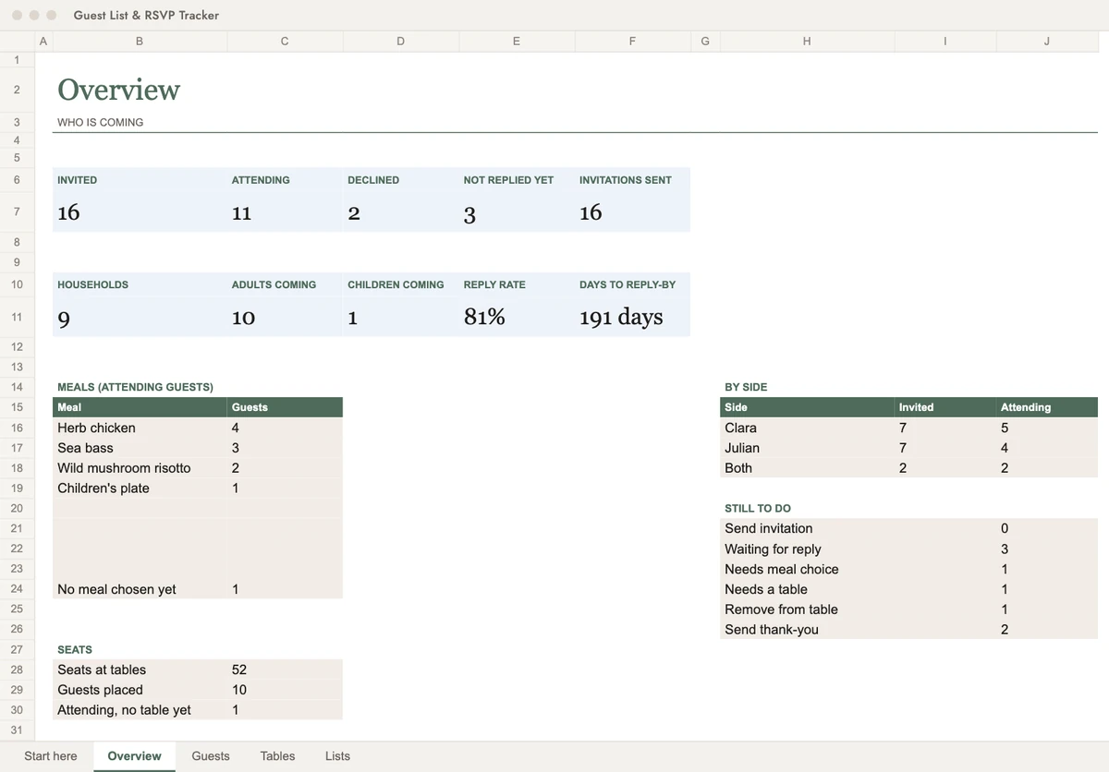Select the Send thank-you row
The image size is (1109, 772).
click(908, 630)
